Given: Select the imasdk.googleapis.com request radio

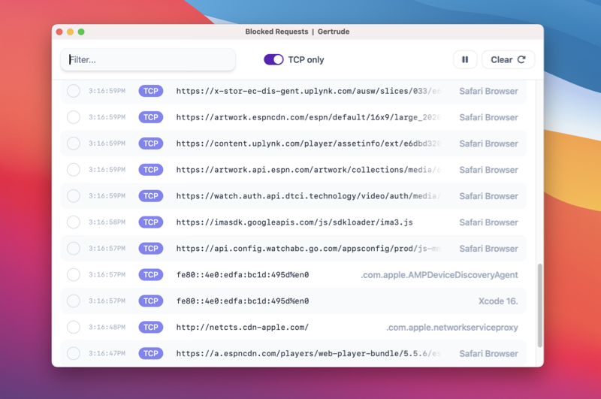Looking at the screenshot, I should click(x=74, y=222).
